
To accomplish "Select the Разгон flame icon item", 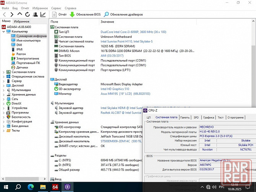I will pyautogui.click(x=18, y=54).
